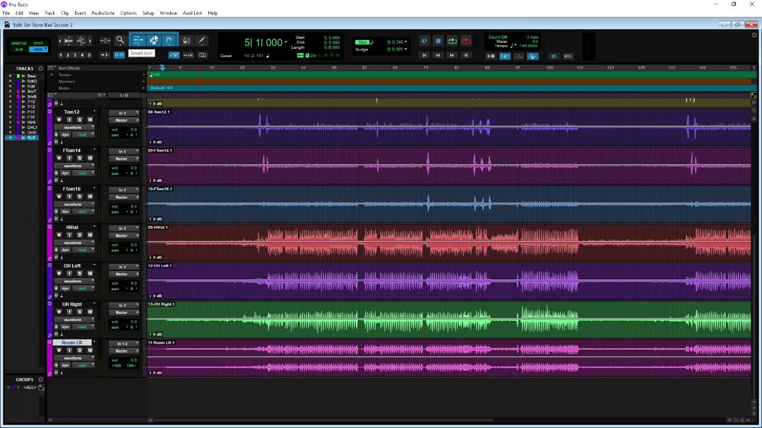Select the Scrubber speaker tool

coord(186,40)
